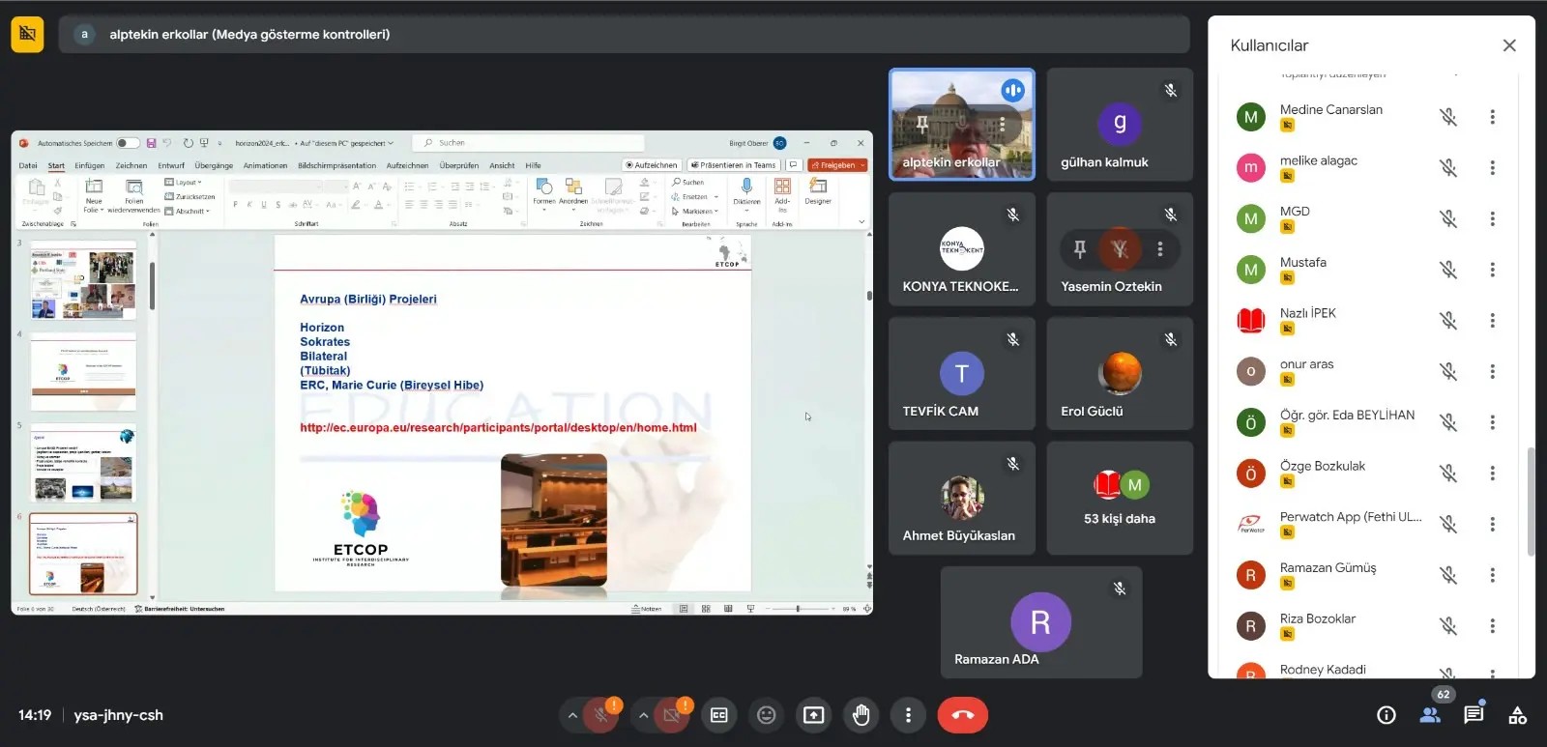The image size is (1547, 747).
Task: Open options menu for Riza Bozoklar
Action: coord(1492,626)
